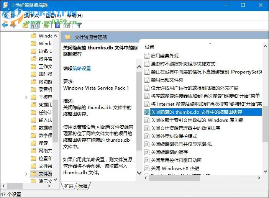Image resolution: width=269 pixels, height=198 pixels.
Task: Toggle the show/hide console tree icon
Action: tap(34, 26)
